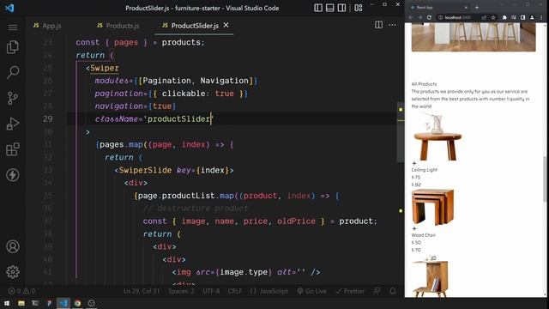Open the Thunder Client lightning icon
This screenshot has width=549, height=309.
point(13,175)
